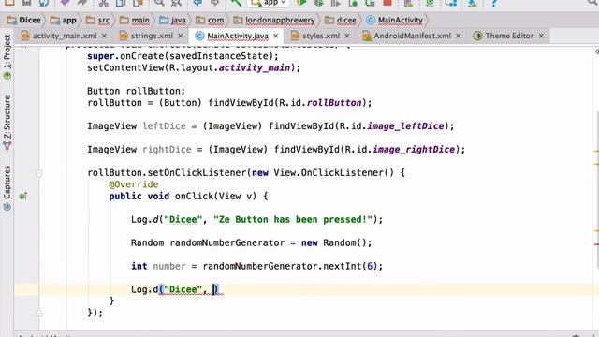Click 'rollButton.setOnClickListener' in the code
Image resolution: width=599 pixels, height=337 pixels.
tap(167, 172)
